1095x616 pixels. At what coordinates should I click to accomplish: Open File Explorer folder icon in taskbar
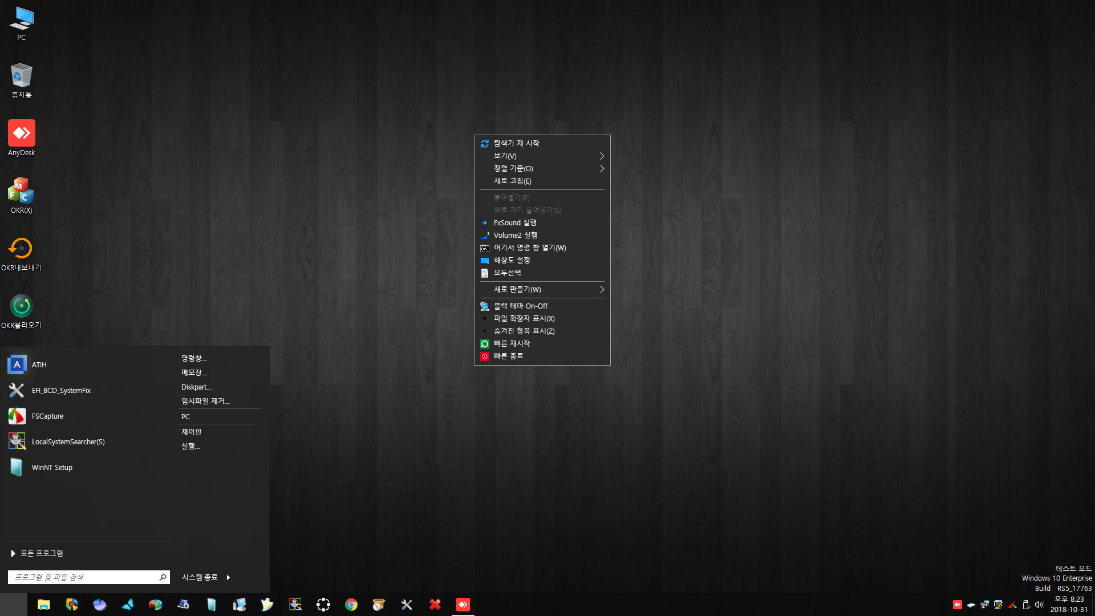[44, 605]
